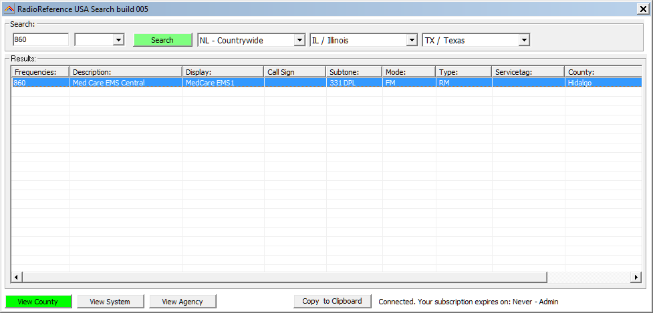Click the Frequencies column header
The width and height of the screenshot is (653, 313).
[x=40, y=72]
